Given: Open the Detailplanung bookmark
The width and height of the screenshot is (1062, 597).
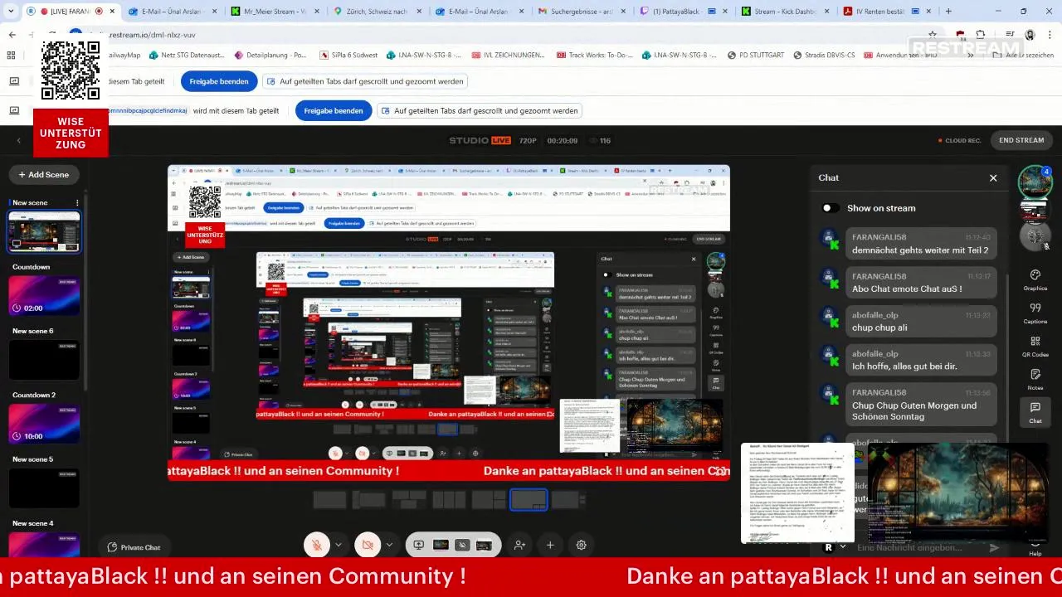Looking at the screenshot, I should click(x=270, y=55).
